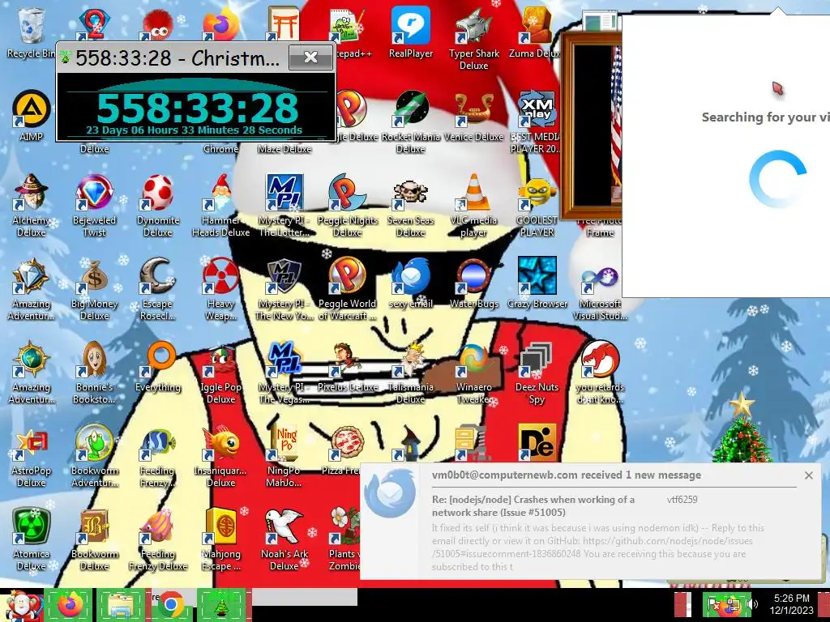
Task: Switch to Firefox in the taskbar
Action: pyautogui.click(x=69, y=605)
